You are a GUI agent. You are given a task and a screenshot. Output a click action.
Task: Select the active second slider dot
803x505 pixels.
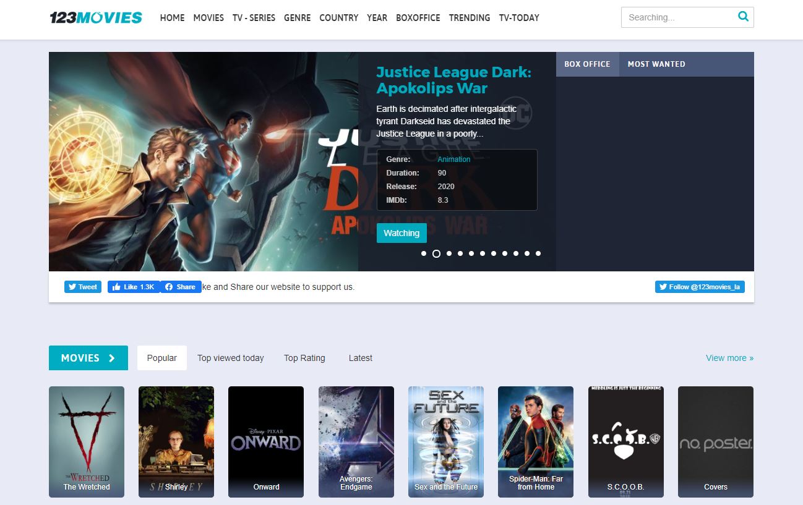[x=436, y=253]
